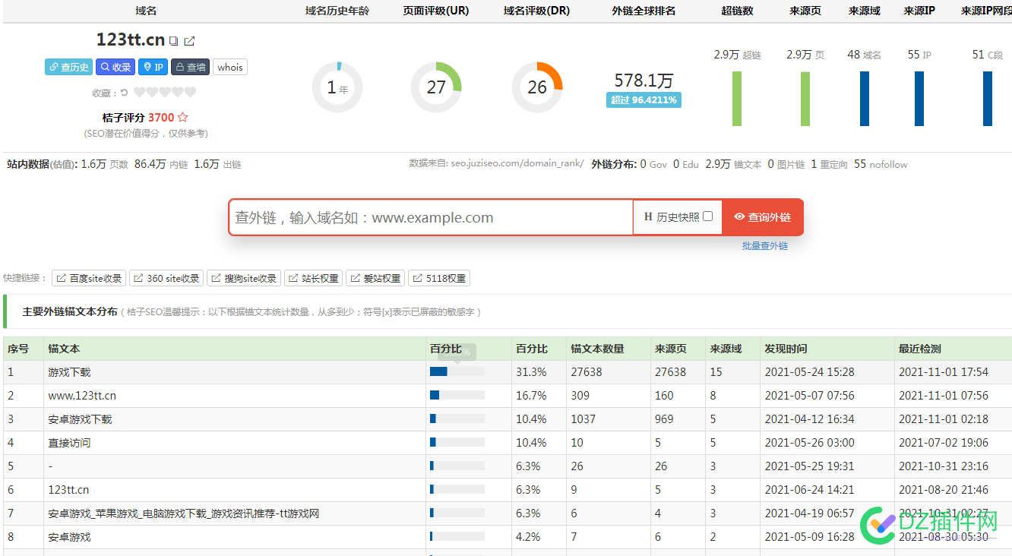
Task: Click the blue bar under 48 域名
Action: 865,99
